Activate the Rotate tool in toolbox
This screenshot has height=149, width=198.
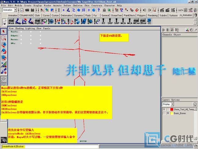click(4, 51)
